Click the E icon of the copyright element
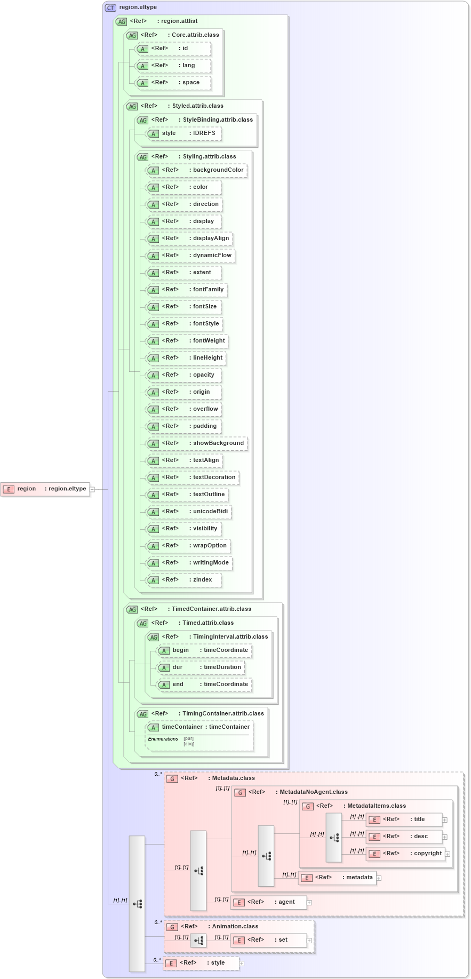The image size is (471, 979). tap(374, 854)
